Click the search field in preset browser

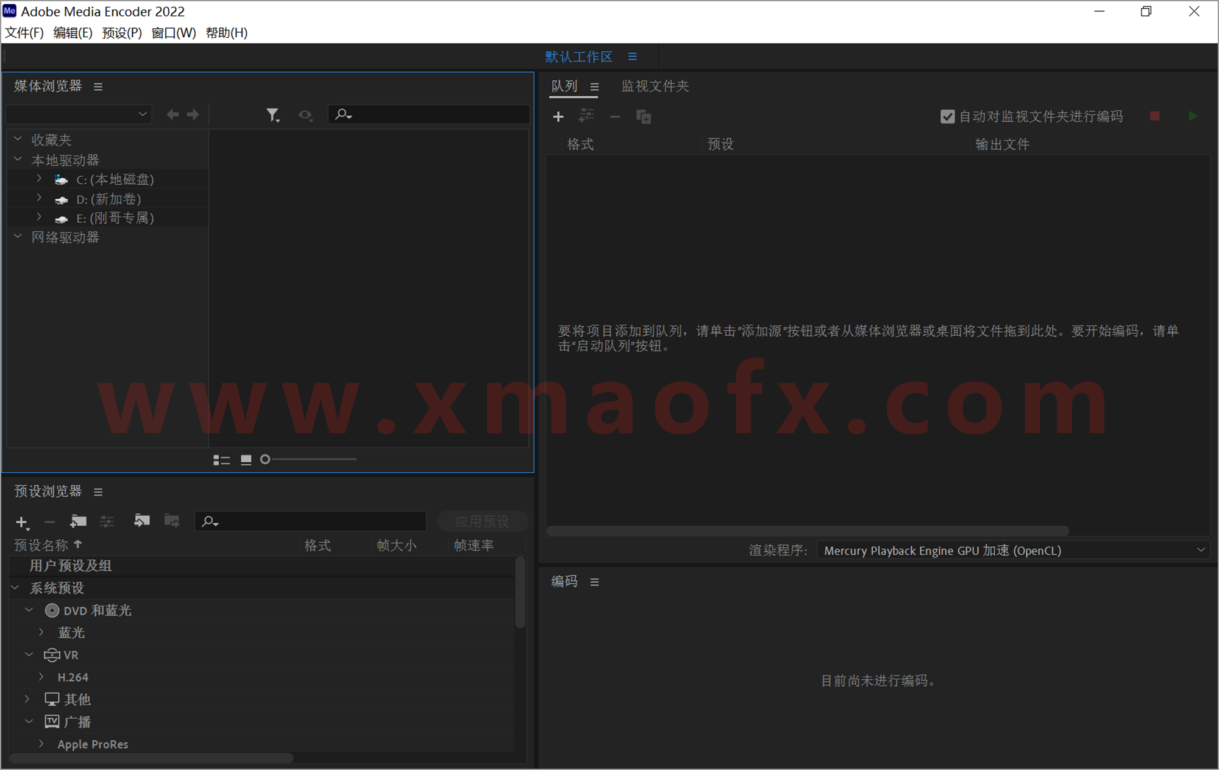pos(310,521)
